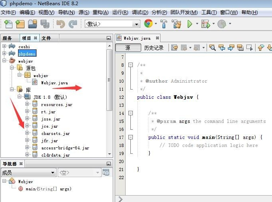Click the Undo arrow icon
This screenshot has height=202, width=272.
61,24
